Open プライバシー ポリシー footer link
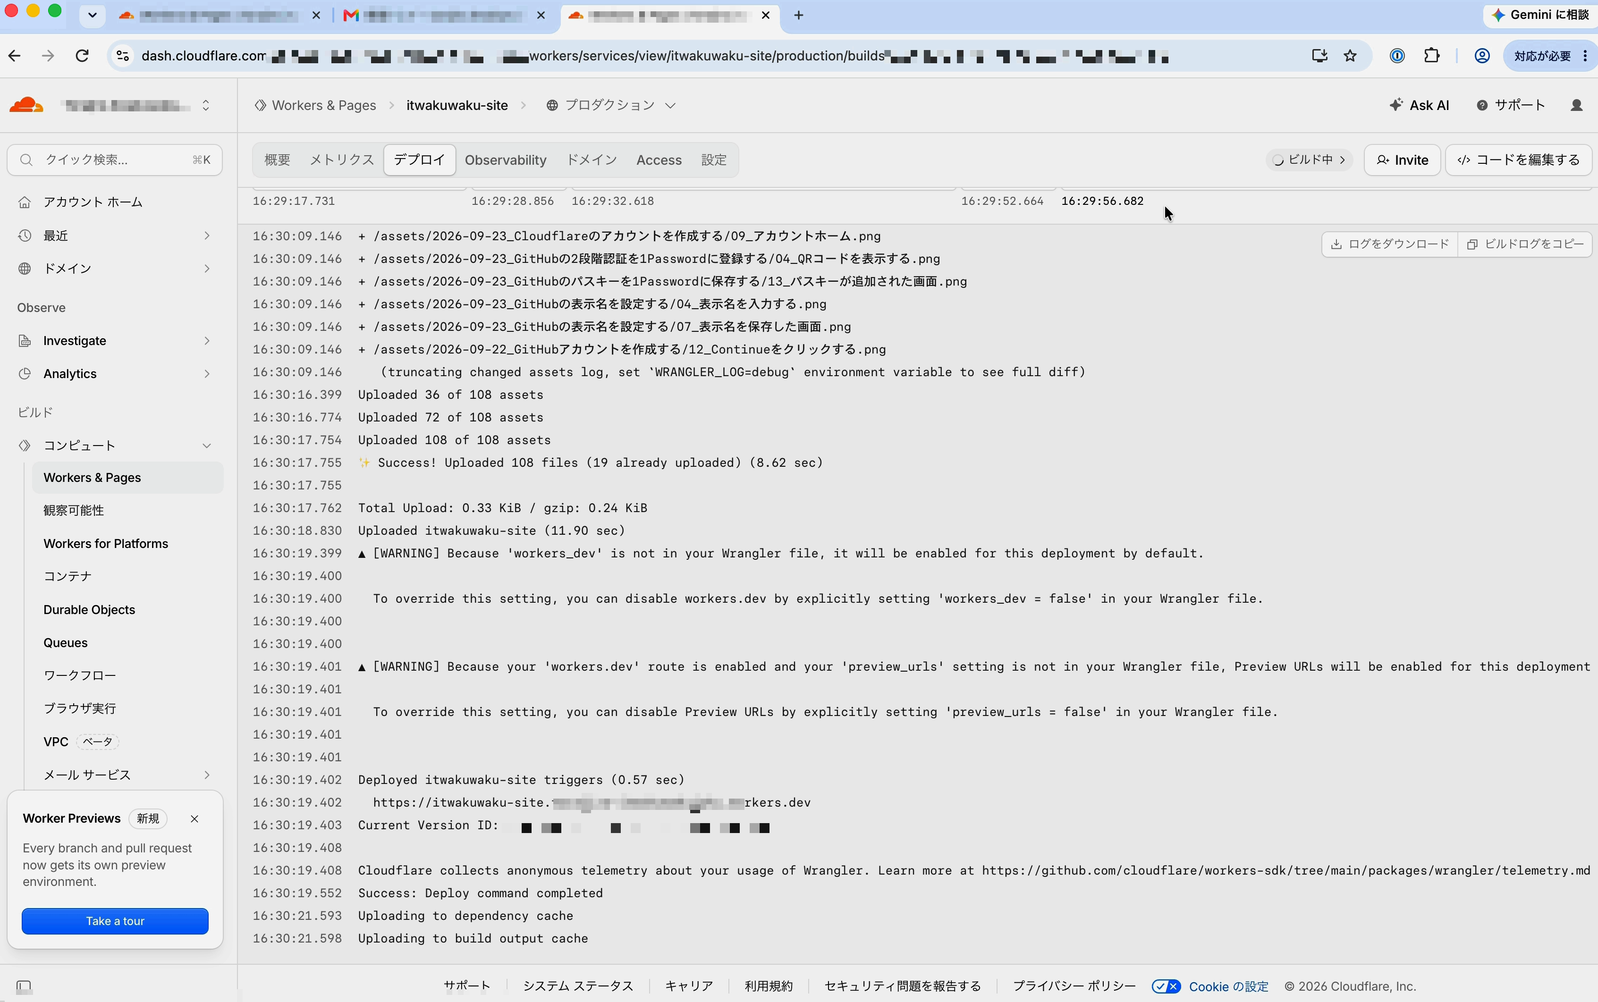The width and height of the screenshot is (1598, 1002). (x=1074, y=987)
